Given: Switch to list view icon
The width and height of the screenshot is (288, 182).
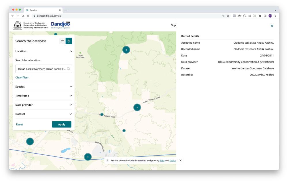Looking at the screenshot, I should click(62, 41).
